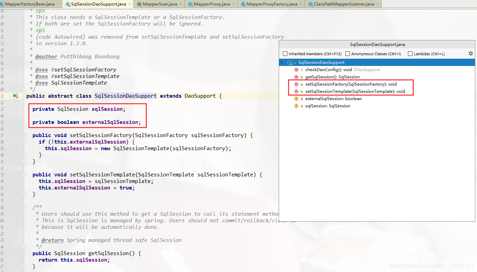Click public lock icon on setSqlSessionTemplate row

pyautogui.click(x=302, y=91)
